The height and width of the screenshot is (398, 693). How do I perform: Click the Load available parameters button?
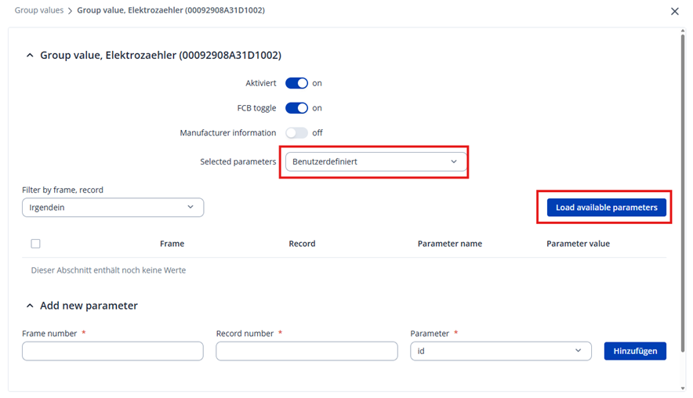click(606, 208)
